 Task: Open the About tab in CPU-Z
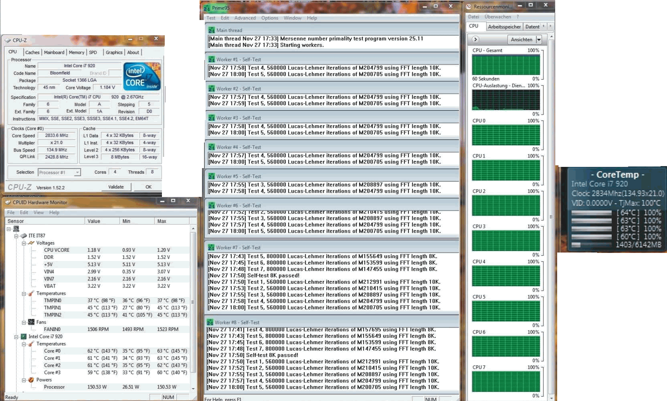tap(133, 52)
